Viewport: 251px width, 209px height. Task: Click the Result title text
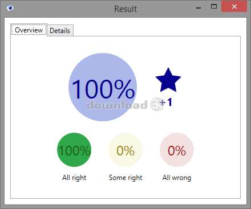pyautogui.click(x=125, y=9)
